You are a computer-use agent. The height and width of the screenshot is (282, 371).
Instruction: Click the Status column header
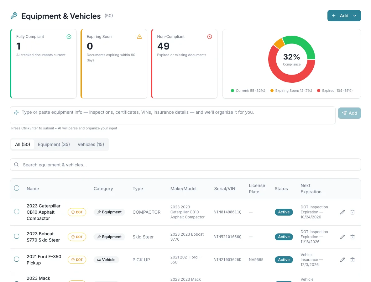tap(281, 189)
